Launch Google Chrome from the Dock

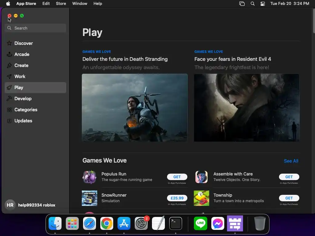click(x=107, y=223)
